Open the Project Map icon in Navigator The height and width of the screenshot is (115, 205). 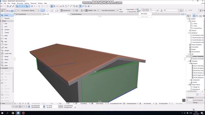(x=194, y=16)
